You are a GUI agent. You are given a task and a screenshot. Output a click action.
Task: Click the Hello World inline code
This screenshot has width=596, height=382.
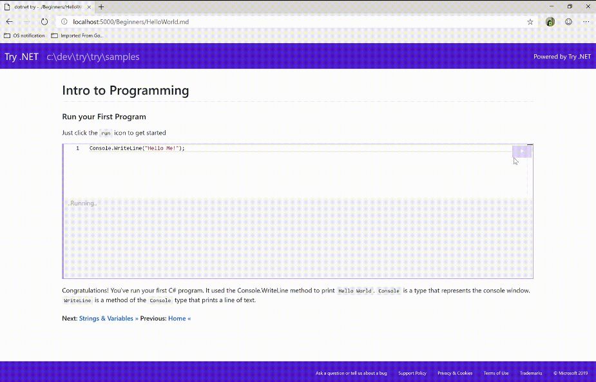tap(354, 291)
